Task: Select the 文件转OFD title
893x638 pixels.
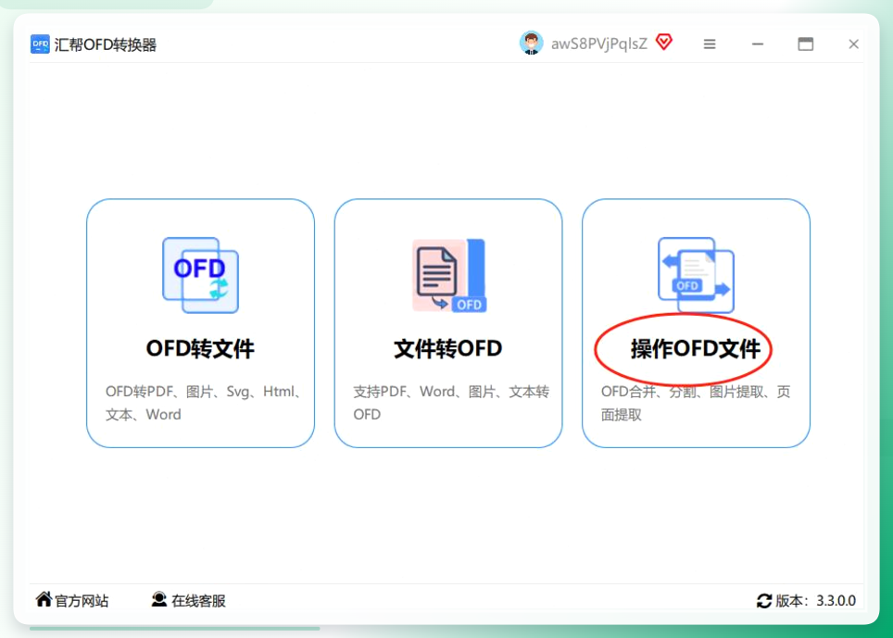Action: 448,348
